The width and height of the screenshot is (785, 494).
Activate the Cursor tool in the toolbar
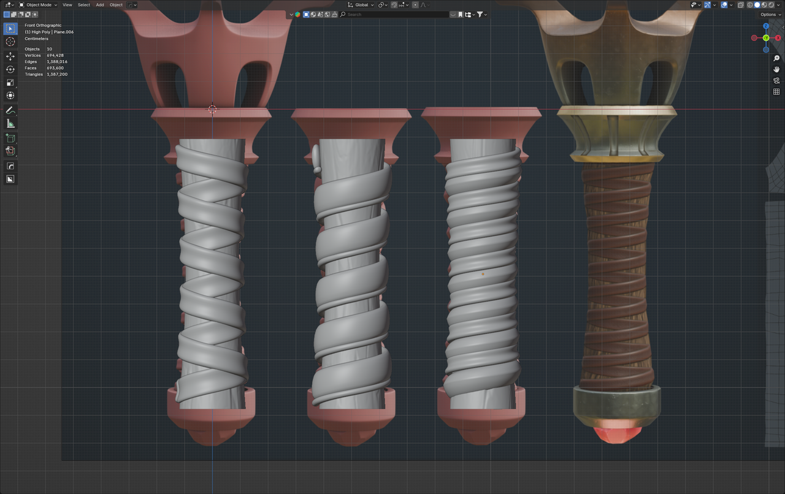[x=10, y=42]
